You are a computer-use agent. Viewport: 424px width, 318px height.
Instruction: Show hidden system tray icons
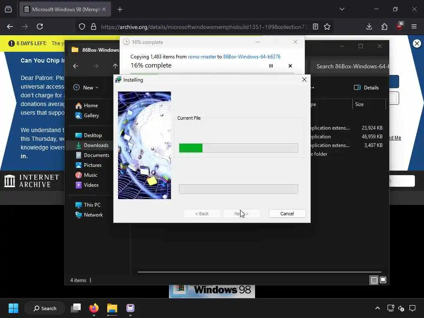(x=378, y=308)
